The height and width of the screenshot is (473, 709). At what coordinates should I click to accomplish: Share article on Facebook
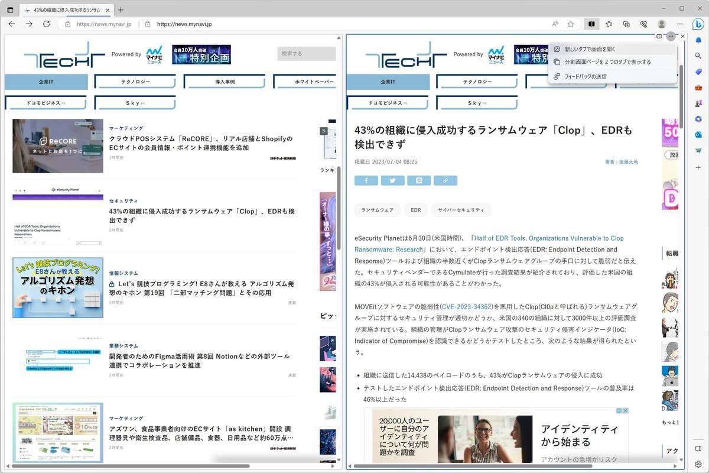click(x=366, y=180)
